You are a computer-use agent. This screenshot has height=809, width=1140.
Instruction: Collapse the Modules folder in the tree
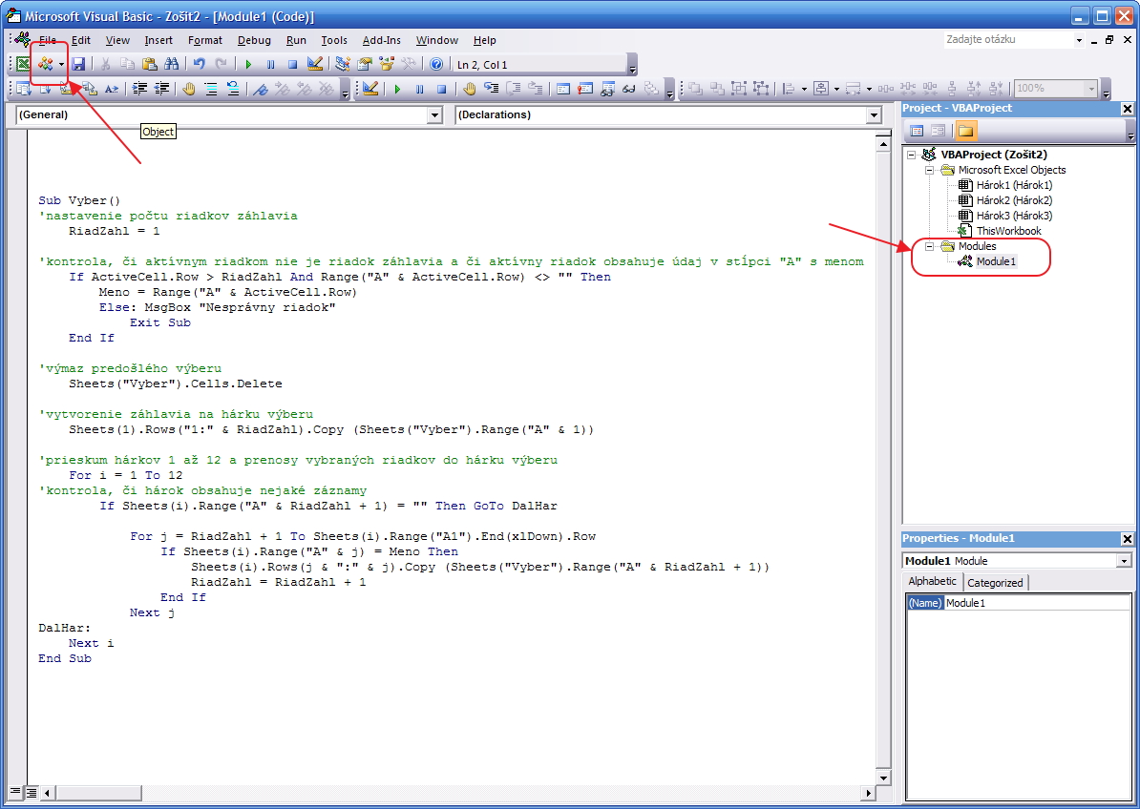[929, 246]
